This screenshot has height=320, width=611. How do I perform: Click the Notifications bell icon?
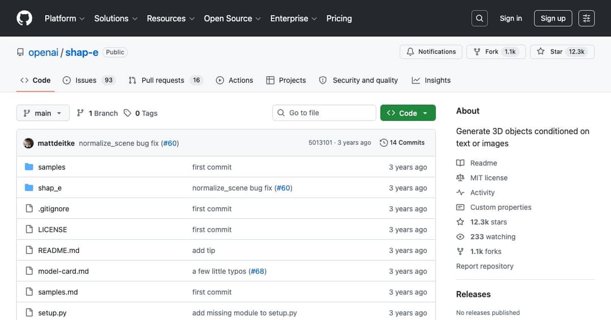(410, 52)
